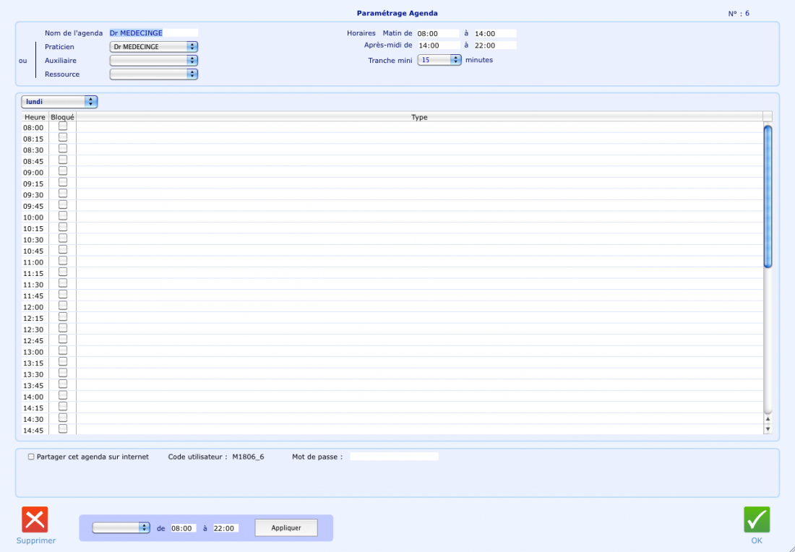Click the Matin start time 08:00 field
Screen dimensions: 795x552
438,33
